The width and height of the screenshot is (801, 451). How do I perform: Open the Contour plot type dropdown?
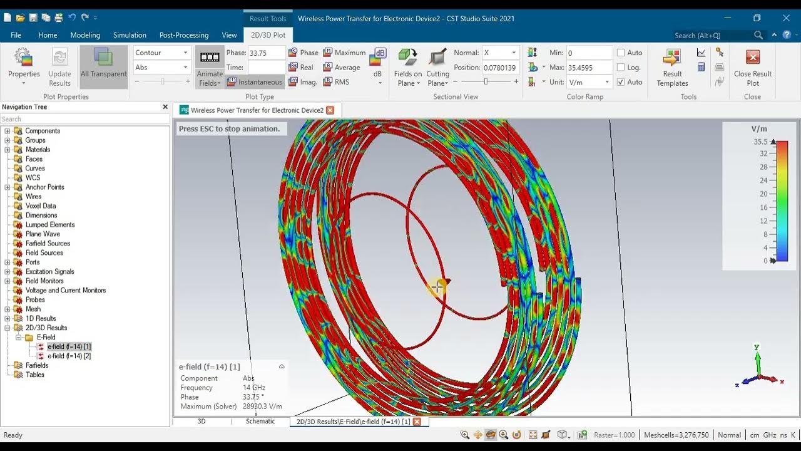coord(161,53)
